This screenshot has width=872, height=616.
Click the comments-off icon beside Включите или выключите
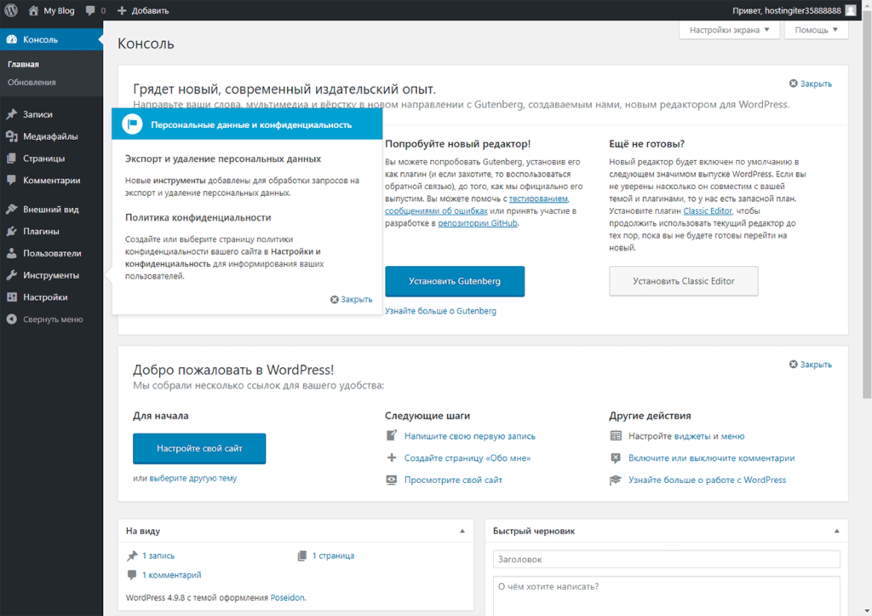616,458
